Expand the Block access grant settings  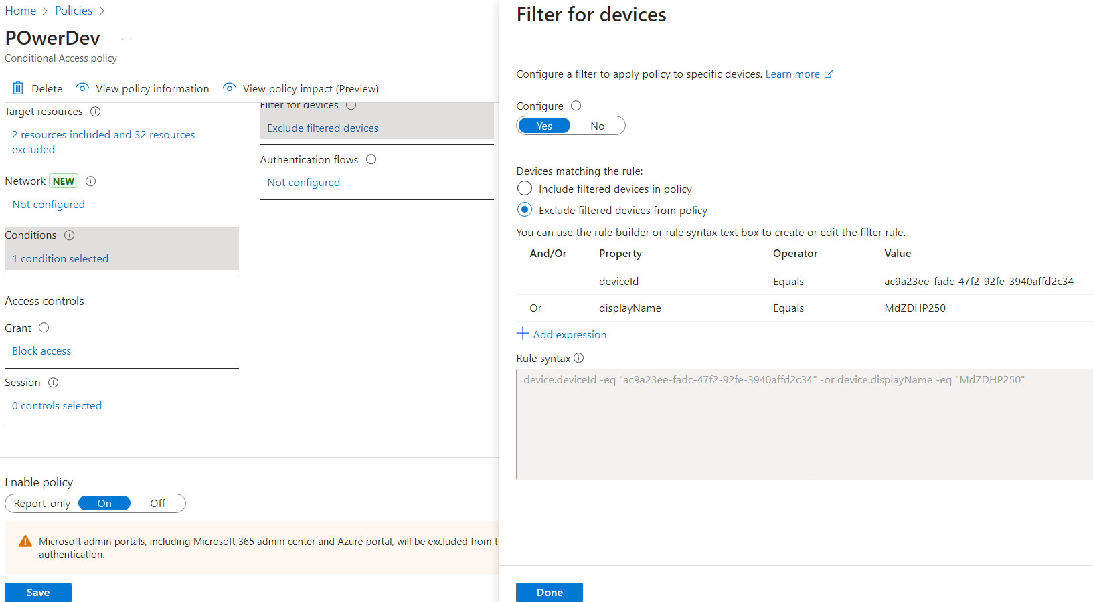[x=41, y=350]
